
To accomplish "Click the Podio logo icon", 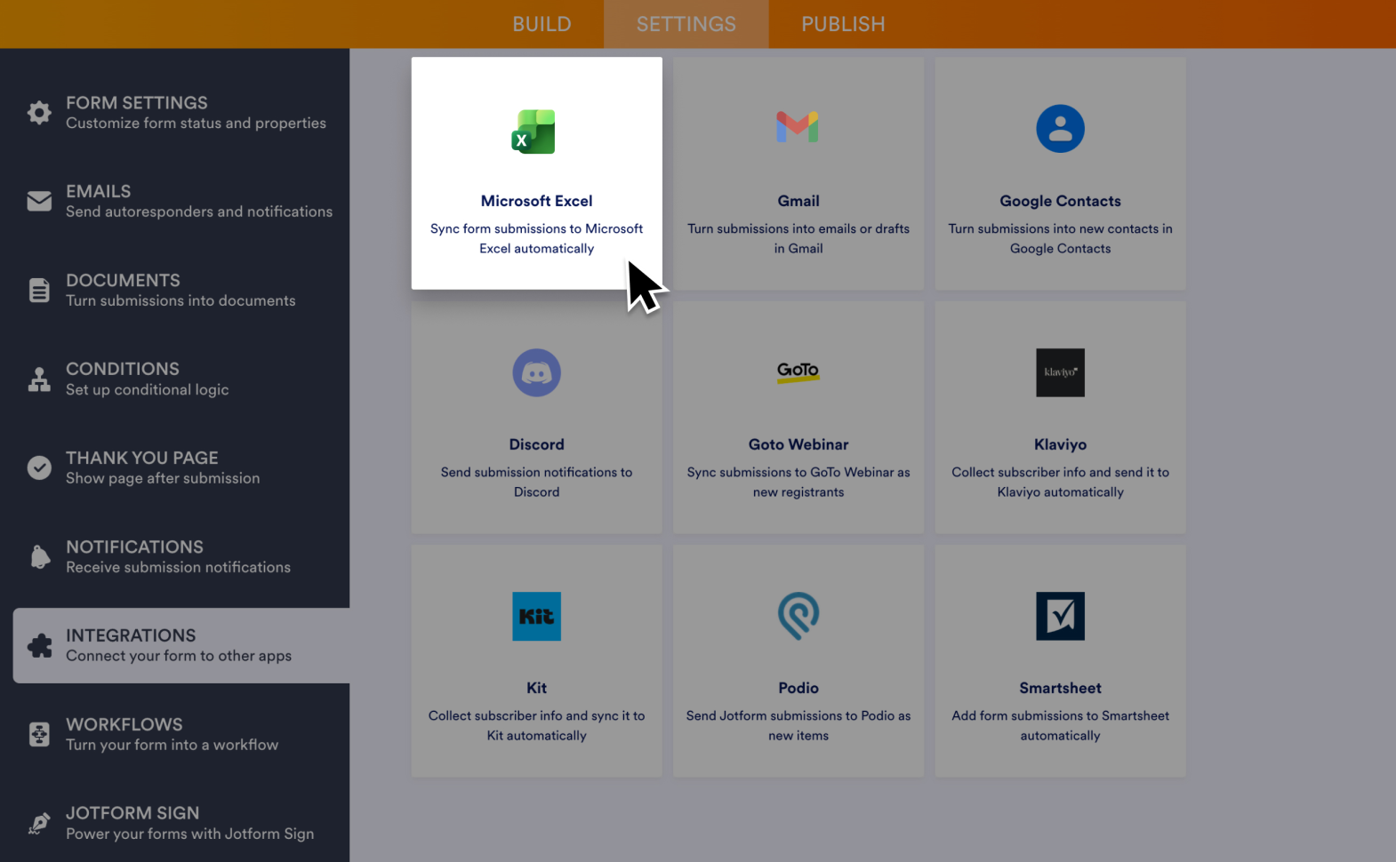I will pos(798,616).
